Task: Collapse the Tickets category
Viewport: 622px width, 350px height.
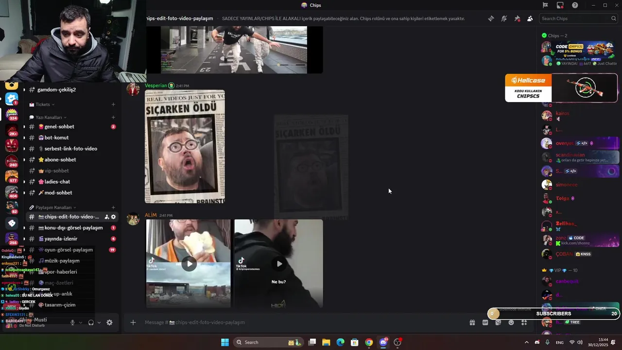Action: click(42, 105)
